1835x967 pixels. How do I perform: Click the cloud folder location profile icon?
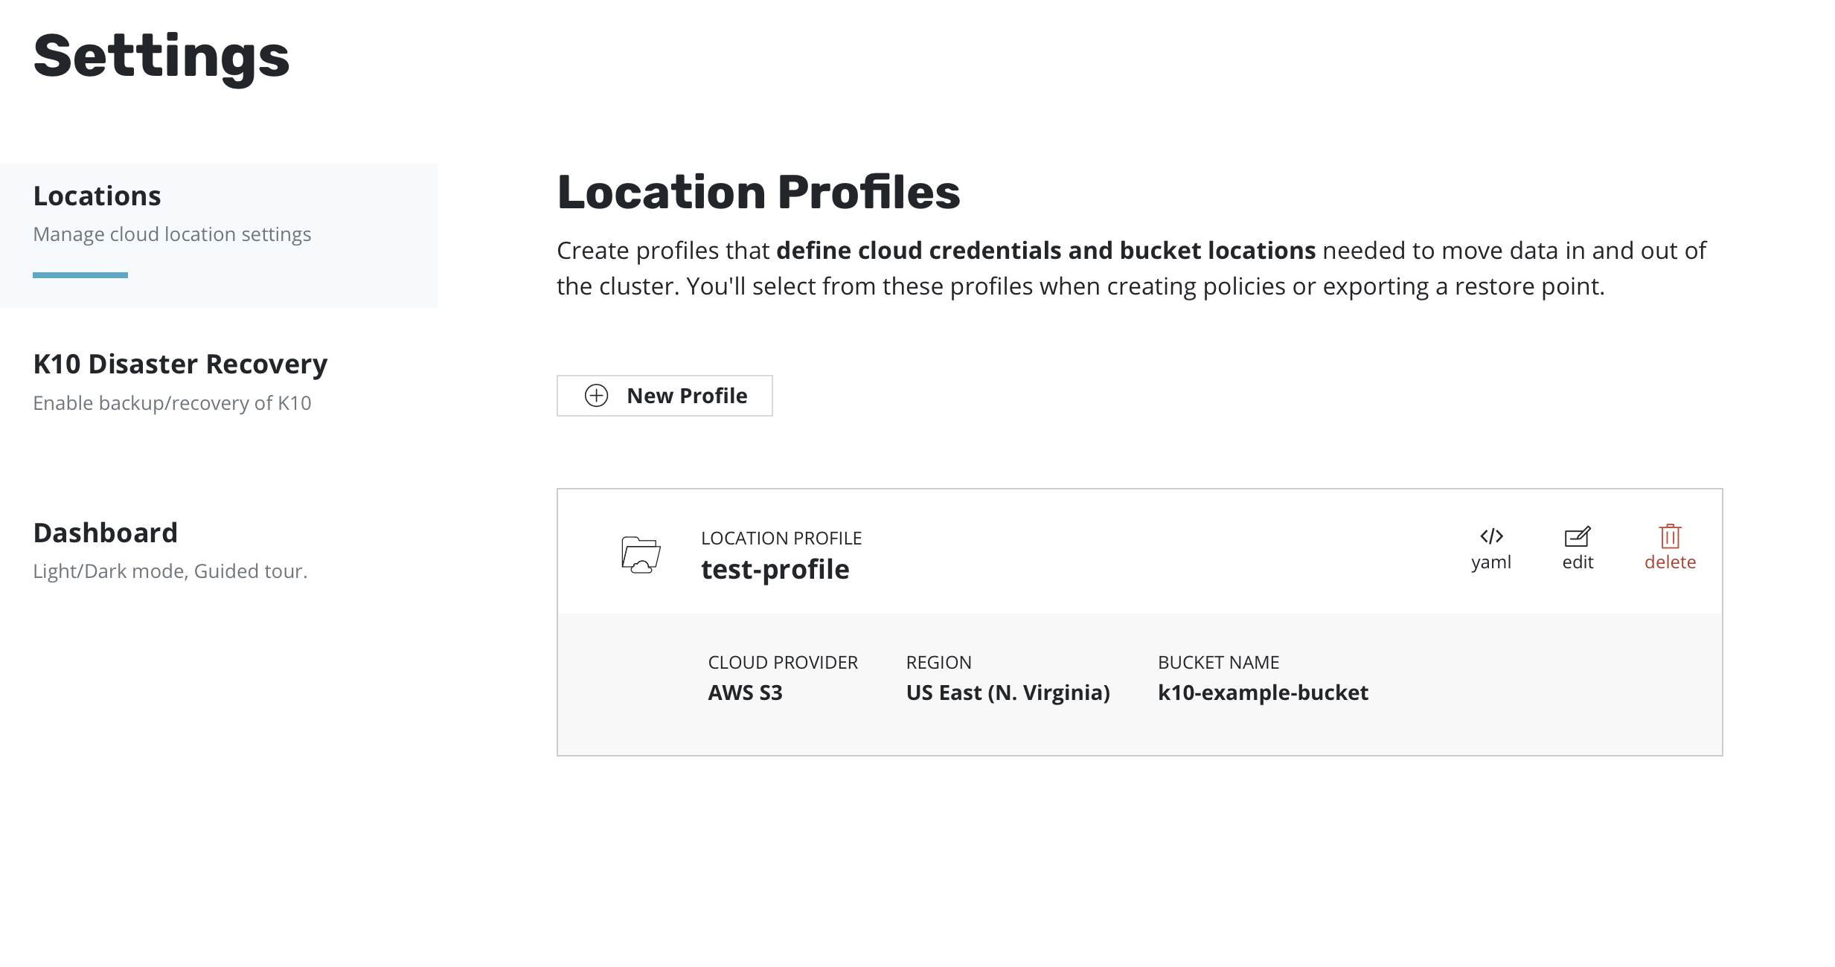(x=641, y=554)
